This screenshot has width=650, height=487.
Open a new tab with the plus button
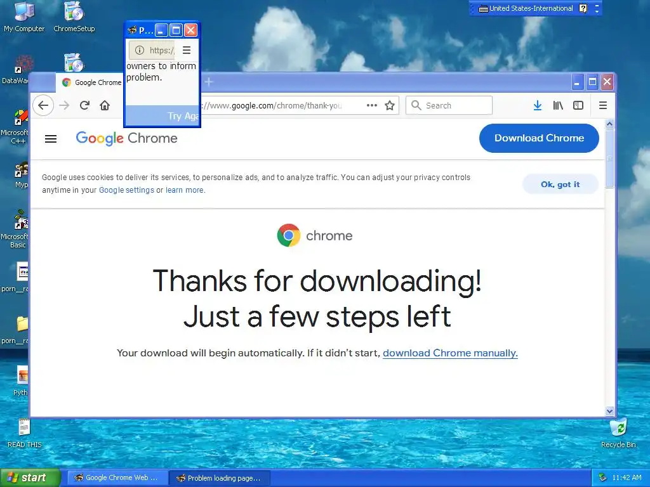tap(209, 82)
